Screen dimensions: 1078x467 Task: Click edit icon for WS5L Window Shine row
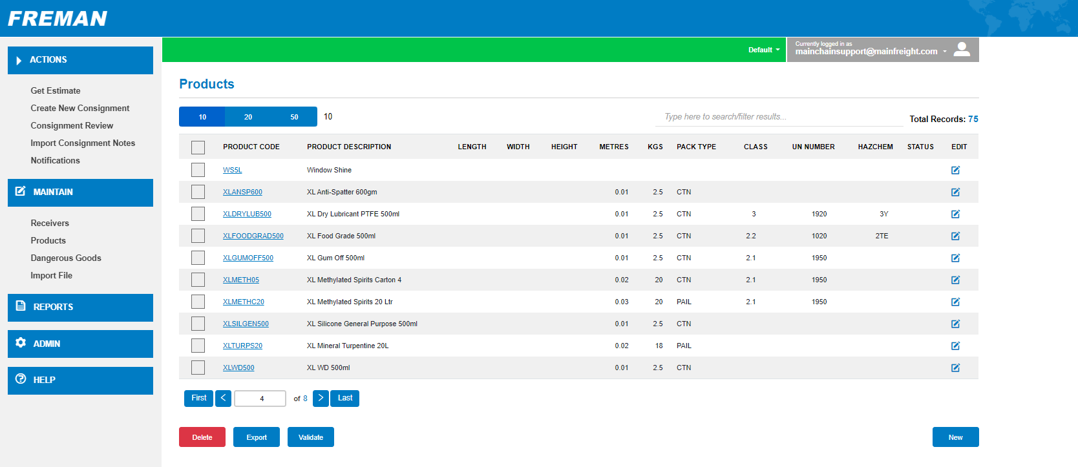[955, 170]
